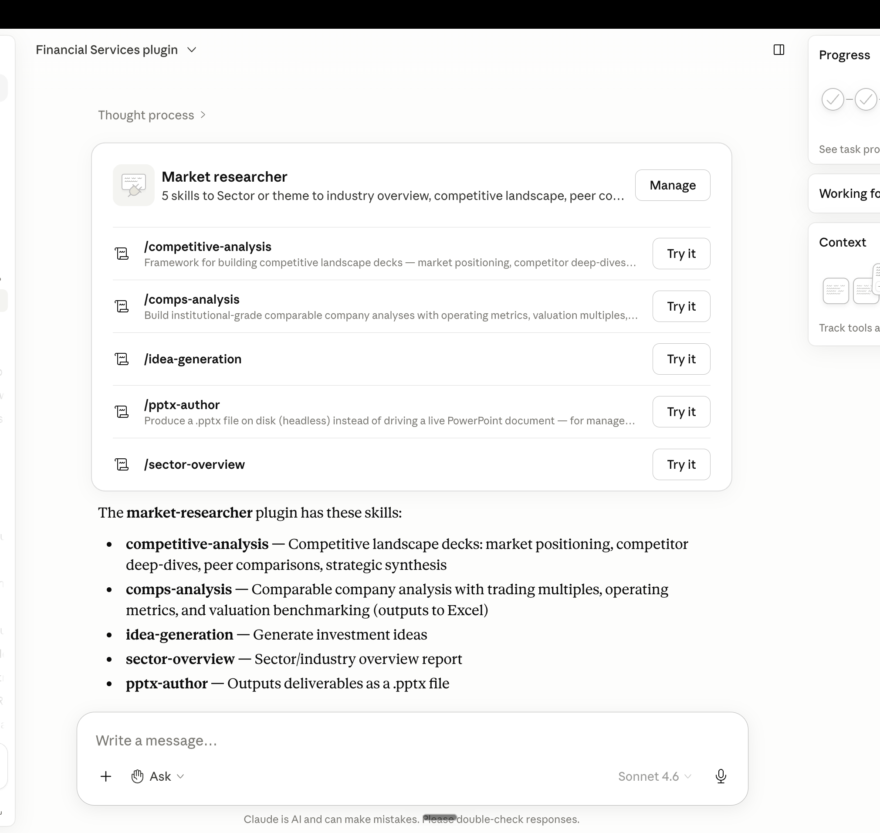Click the 'Build institutional-grade comparable' description

(391, 315)
